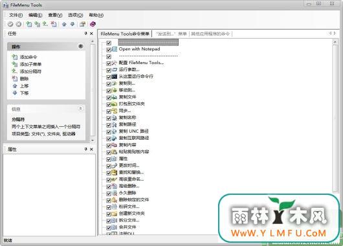The height and width of the screenshot is (246, 343).
Task: Open the 编辑(E) menu
Action: tap(36, 15)
